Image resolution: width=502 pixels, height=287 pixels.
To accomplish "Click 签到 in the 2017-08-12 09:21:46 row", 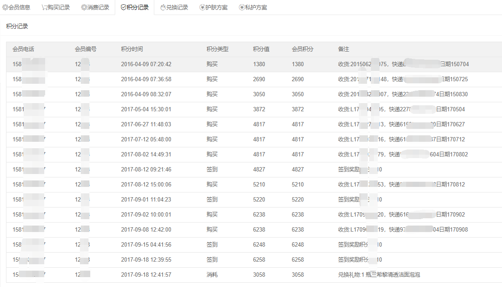I will 212,170.
